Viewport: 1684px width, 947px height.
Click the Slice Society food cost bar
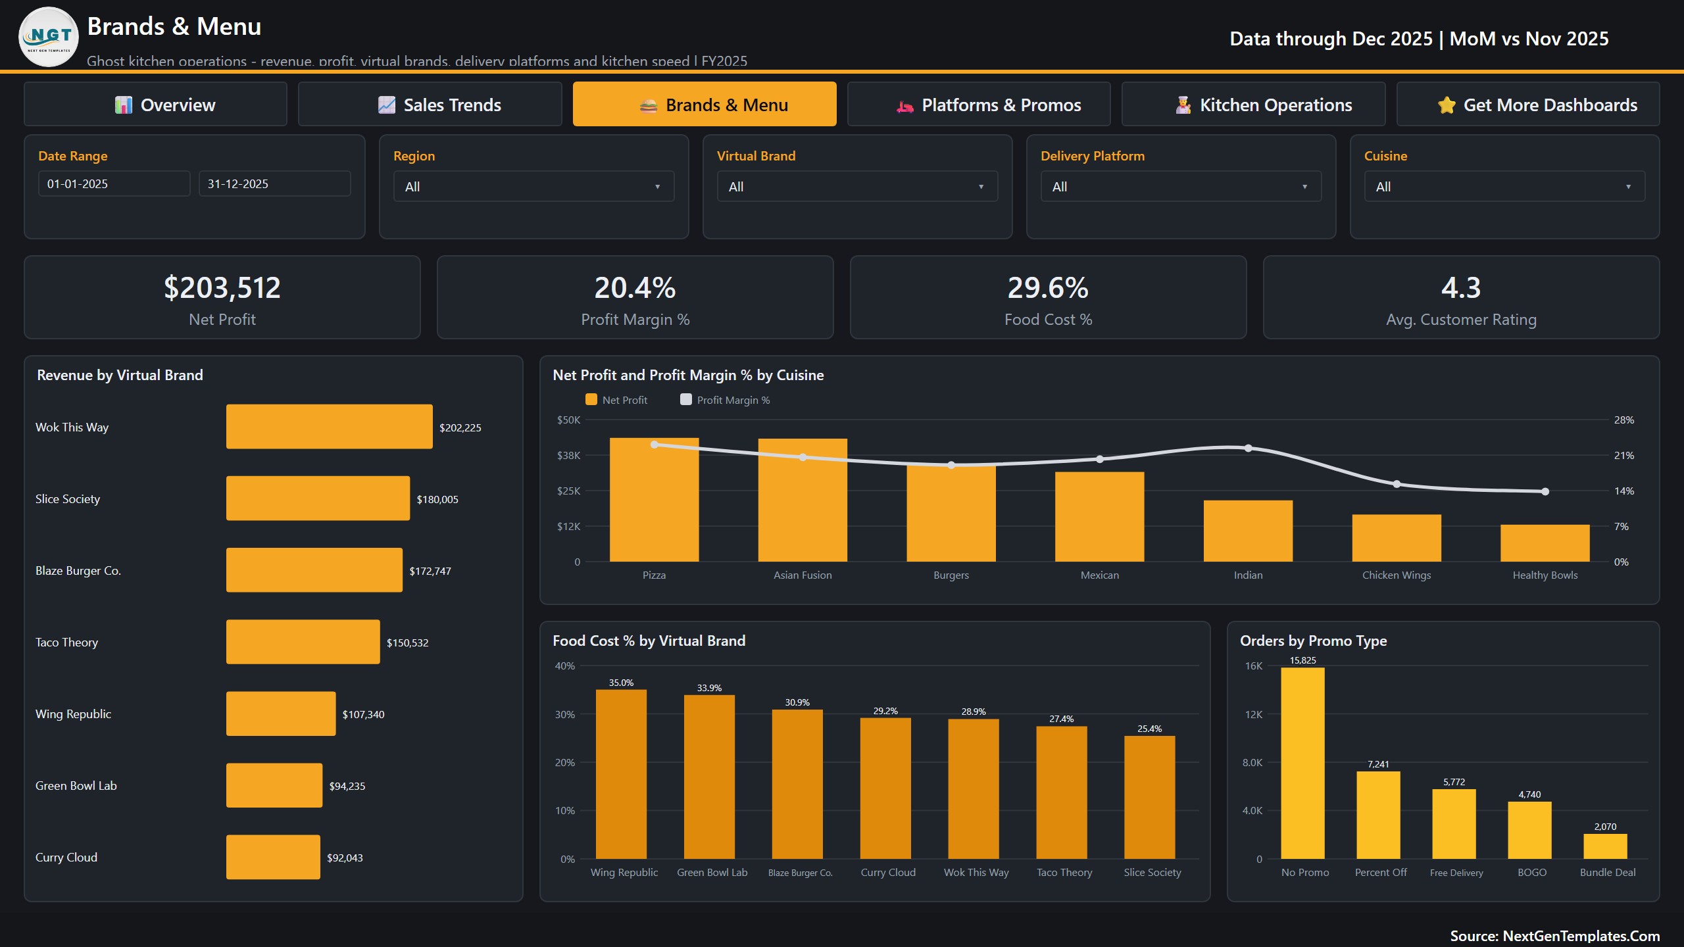1150,797
